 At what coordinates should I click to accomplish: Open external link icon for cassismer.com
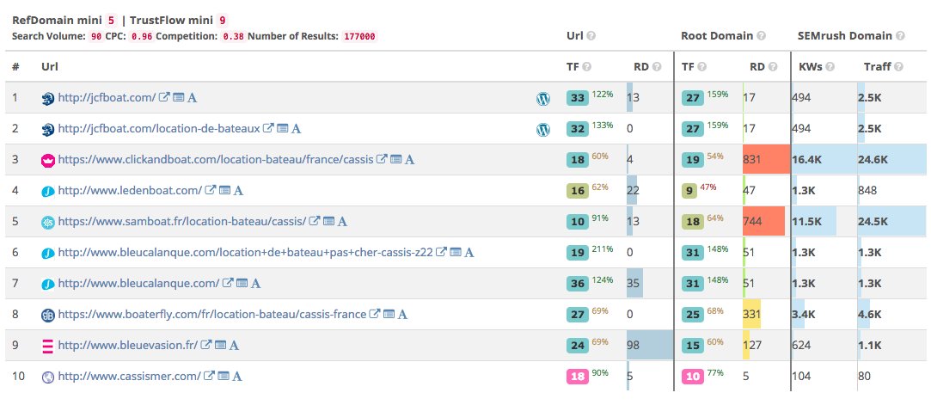pyautogui.click(x=210, y=375)
